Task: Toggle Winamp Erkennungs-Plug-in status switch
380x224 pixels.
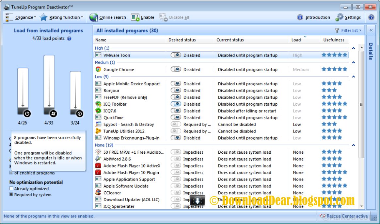Action: 176,138
